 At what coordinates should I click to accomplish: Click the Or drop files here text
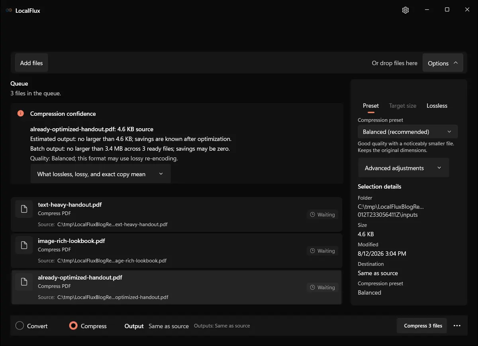(395, 63)
